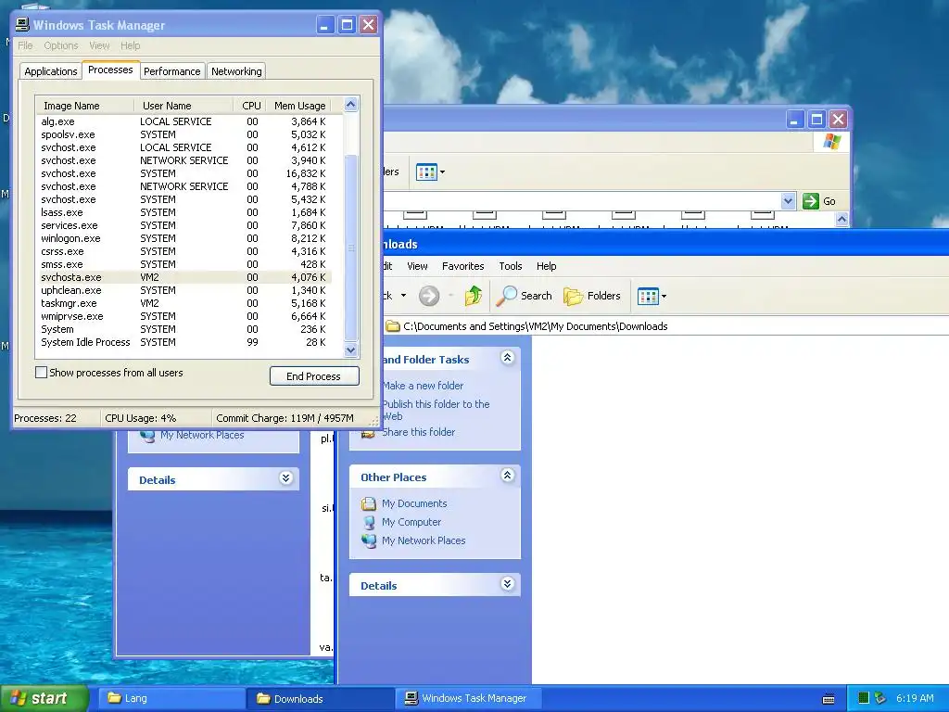
Task: Click the Forward arrow in Downloads toolbar
Action: pyautogui.click(x=428, y=296)
